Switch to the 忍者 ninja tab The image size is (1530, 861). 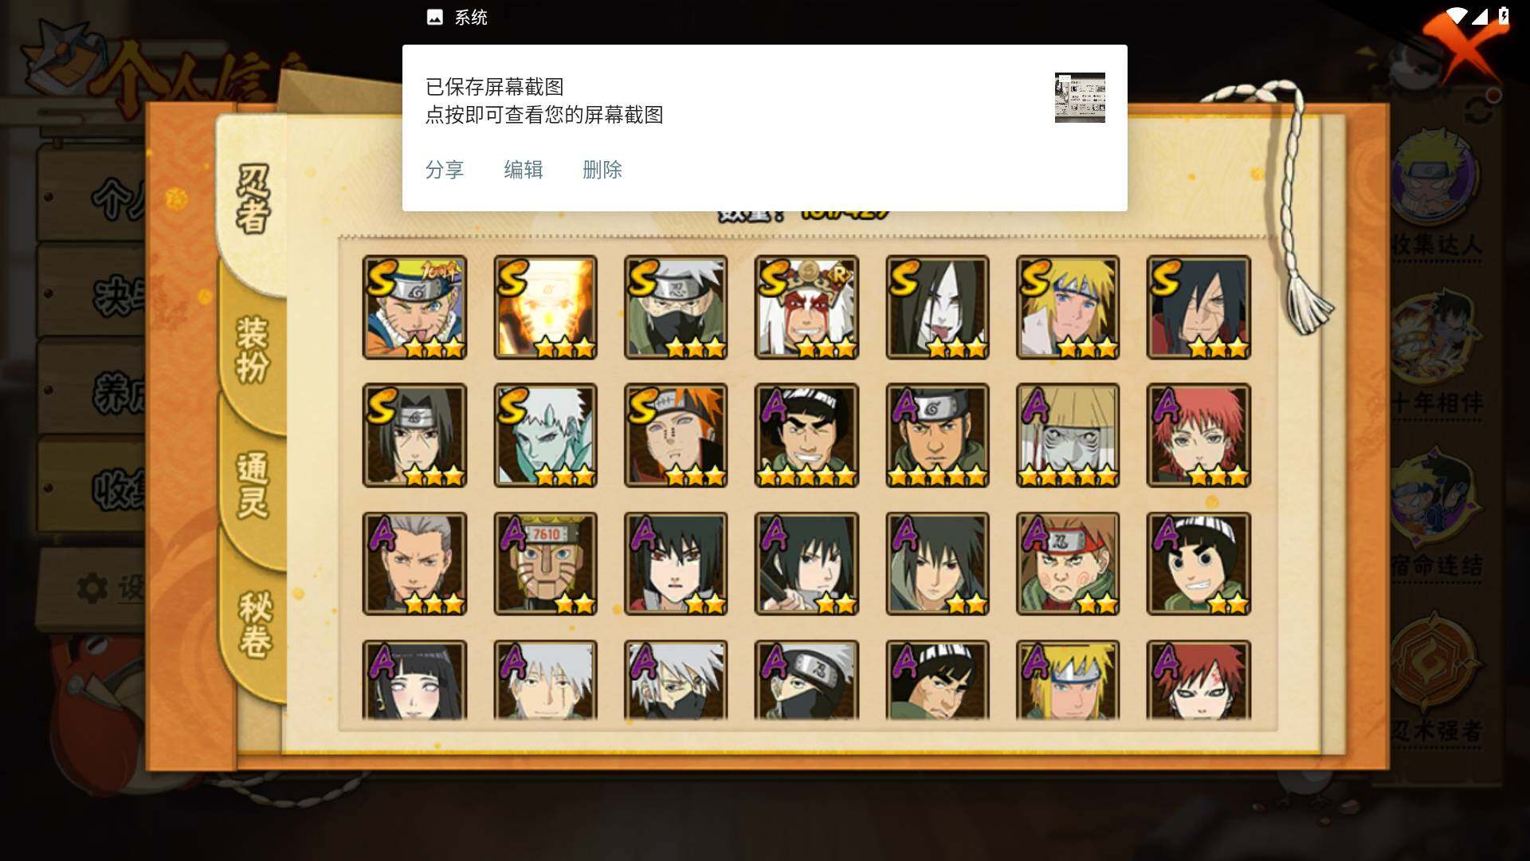pos(253,199)
